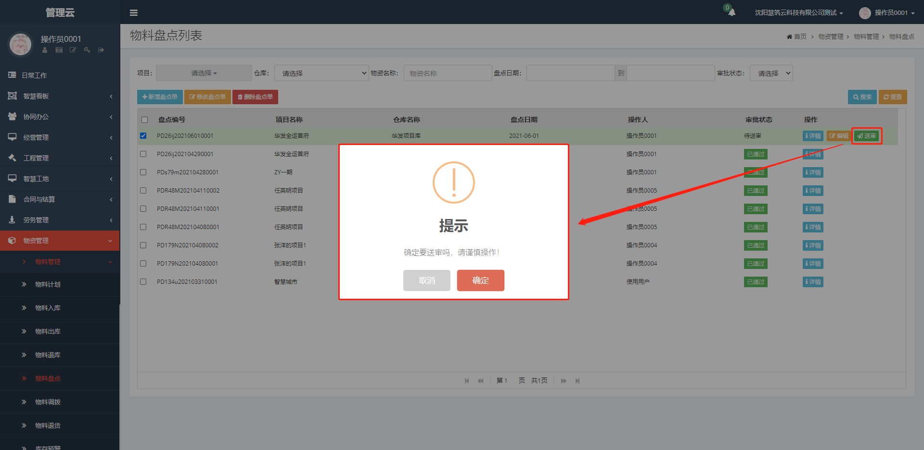This screenshot has width=924, height=450.
Task: Click the 盘点日期 end date field
Action: coord(670,73)
